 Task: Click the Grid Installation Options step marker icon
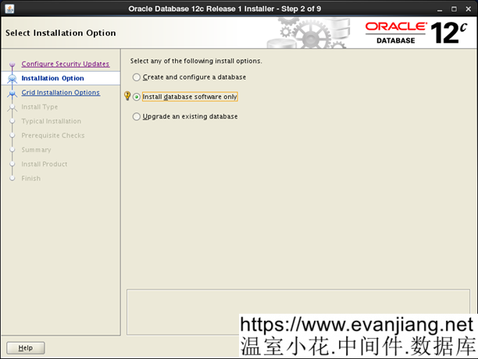click(x=12, y=93)
